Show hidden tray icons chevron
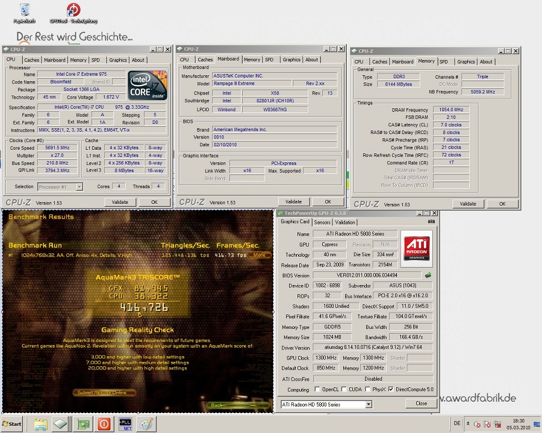Screen dimensions: 542x433 (x=468, y=423)
